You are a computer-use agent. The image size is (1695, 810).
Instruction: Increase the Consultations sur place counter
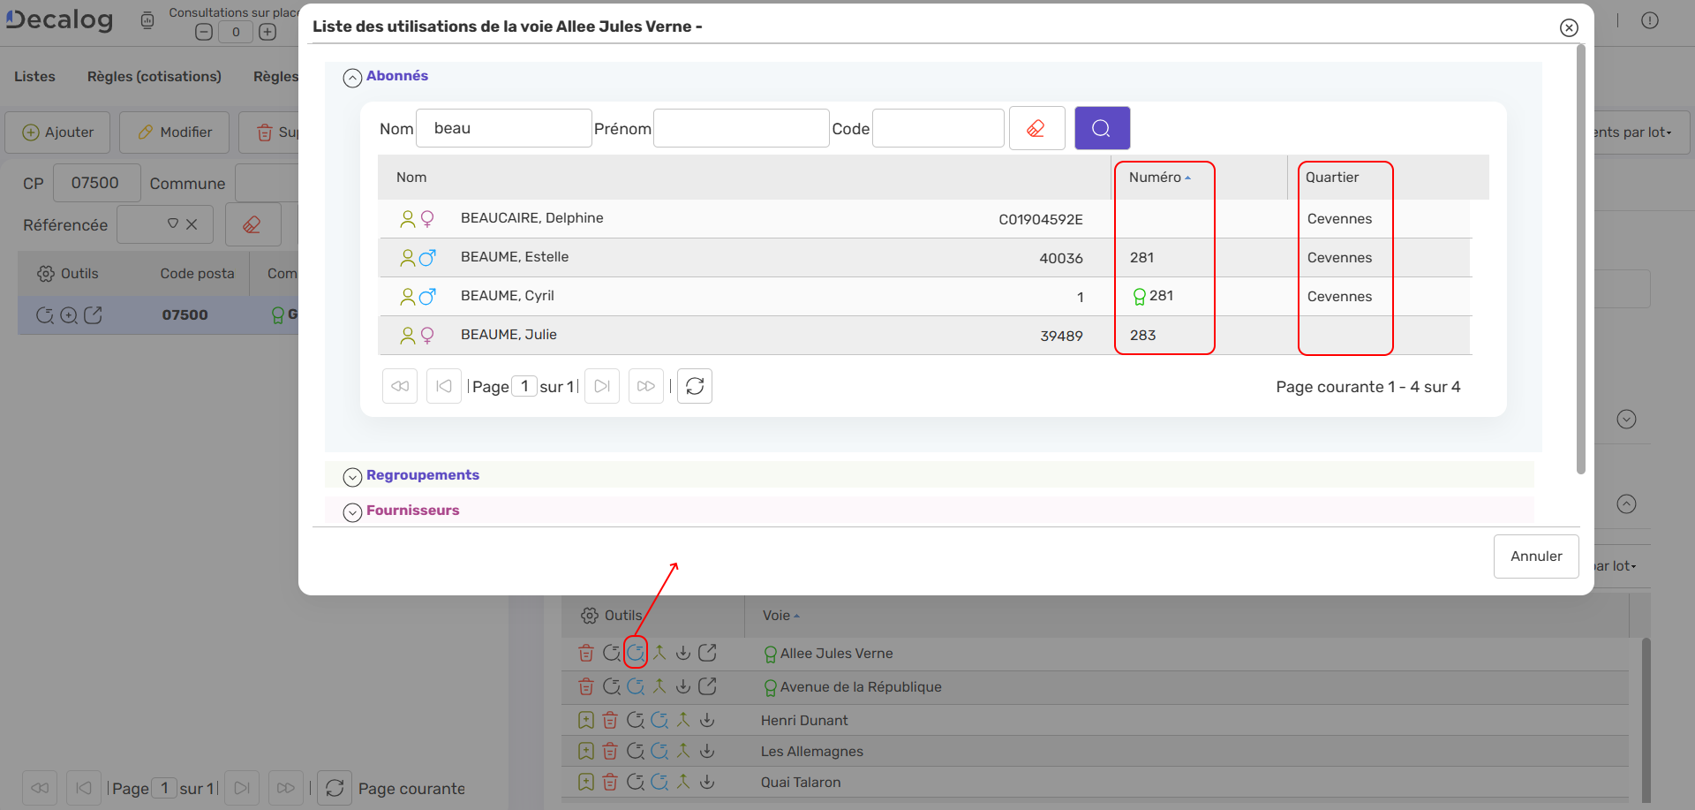click(267, 32)
